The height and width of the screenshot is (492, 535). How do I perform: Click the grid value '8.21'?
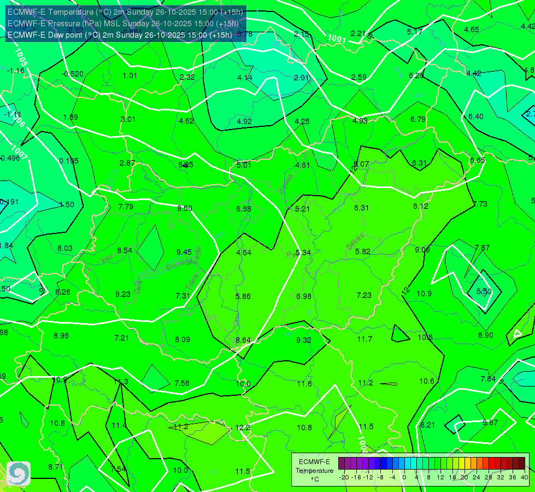click(427, 425)
